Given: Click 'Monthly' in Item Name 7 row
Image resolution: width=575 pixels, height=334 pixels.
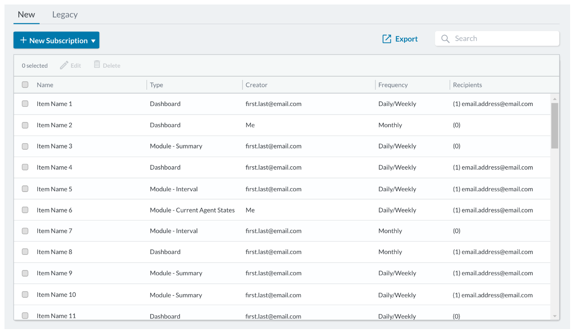Looking at the screenshot, I should coord(390,231).
